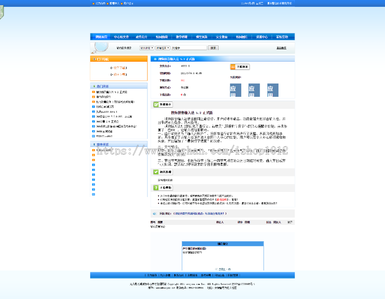
Task: Click rank 3 orange icon in 推荐资源 list
Action: (x=93, y=160)
